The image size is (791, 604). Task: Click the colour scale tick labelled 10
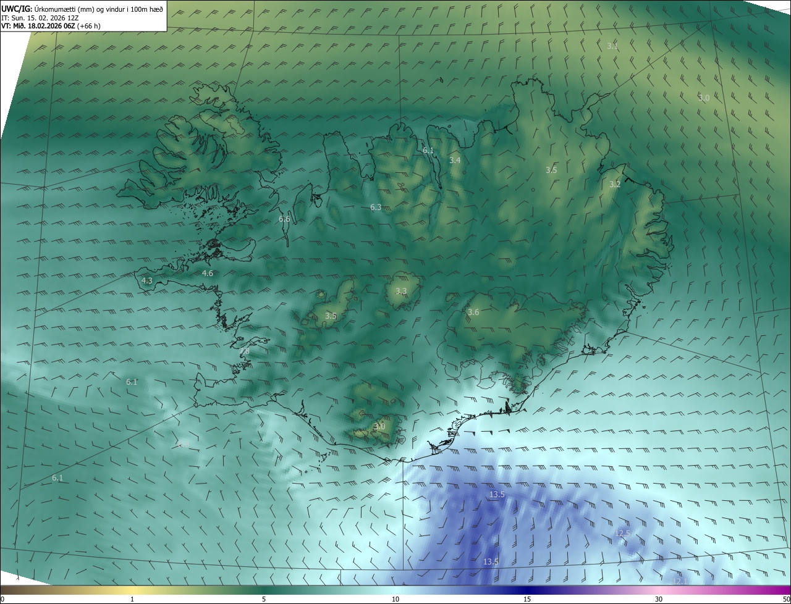click(395, 599)
